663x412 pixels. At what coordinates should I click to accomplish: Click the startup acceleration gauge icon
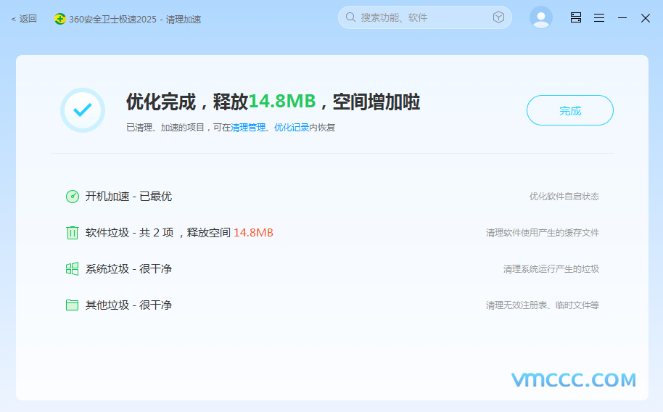click(x=73, y=197)
